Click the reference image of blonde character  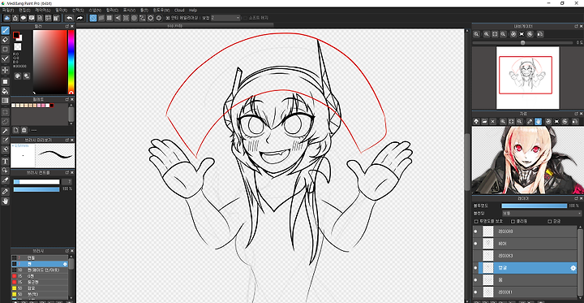527,160
